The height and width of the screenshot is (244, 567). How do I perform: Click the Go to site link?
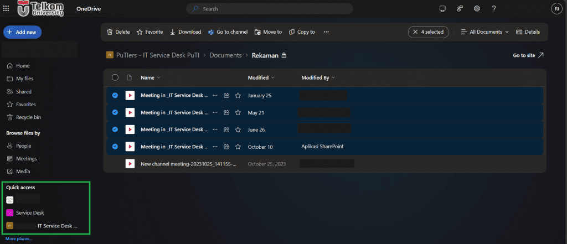[528, 55]
